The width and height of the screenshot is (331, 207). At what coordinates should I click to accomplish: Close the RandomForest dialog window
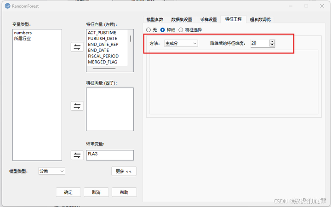tap(322, 6)
